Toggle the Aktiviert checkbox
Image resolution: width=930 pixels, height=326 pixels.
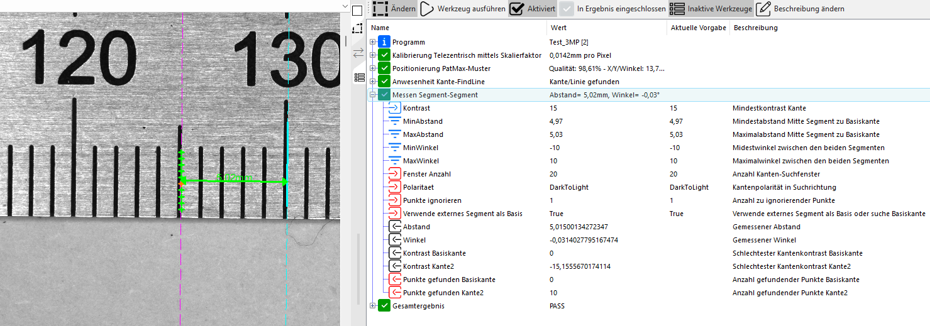(517, 9)
